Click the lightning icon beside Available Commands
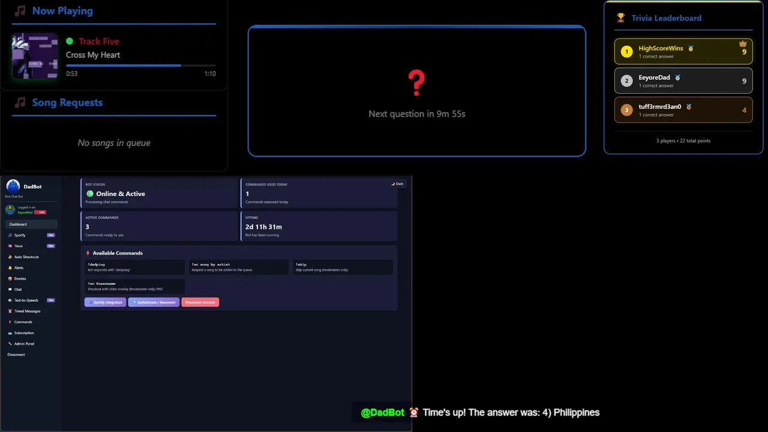Viewport: 768px width, 432px height. [x=88, y=253]
